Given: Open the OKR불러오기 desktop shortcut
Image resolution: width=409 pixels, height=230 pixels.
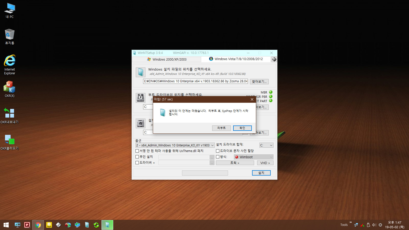Looking at the screenshot, I should tap(10, 142).
